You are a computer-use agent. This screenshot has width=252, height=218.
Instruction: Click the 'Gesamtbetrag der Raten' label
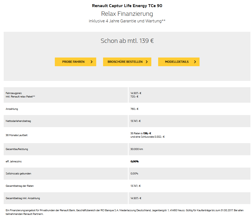point(20,186)
